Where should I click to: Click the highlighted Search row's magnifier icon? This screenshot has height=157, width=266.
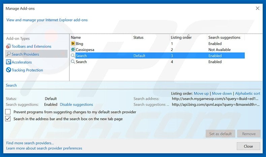coord(73,55)
